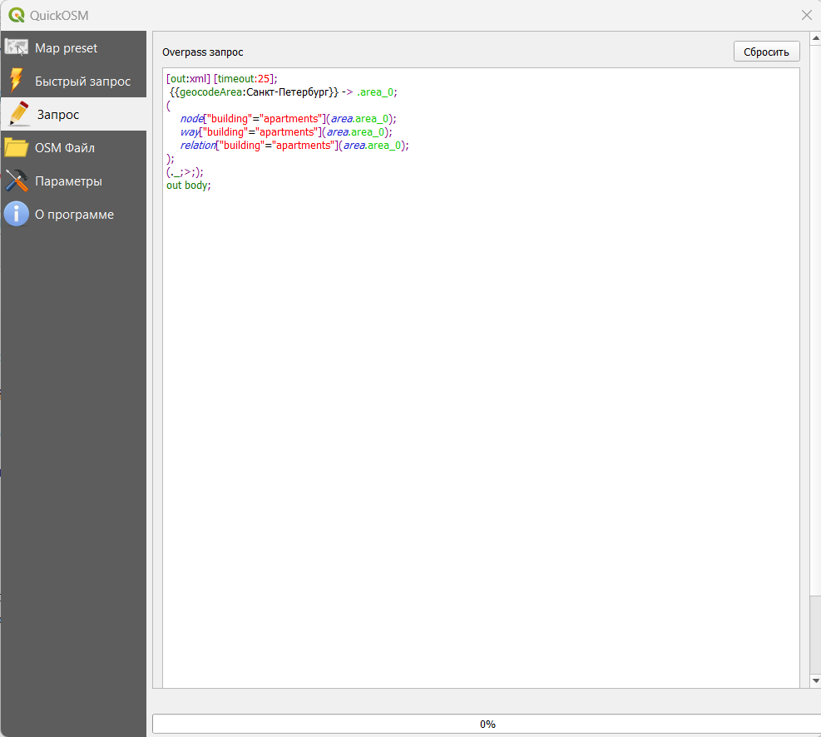Click the QuickOSM logo in title bar
Viewport: 821px width, 737px height.
click(16, 15)
